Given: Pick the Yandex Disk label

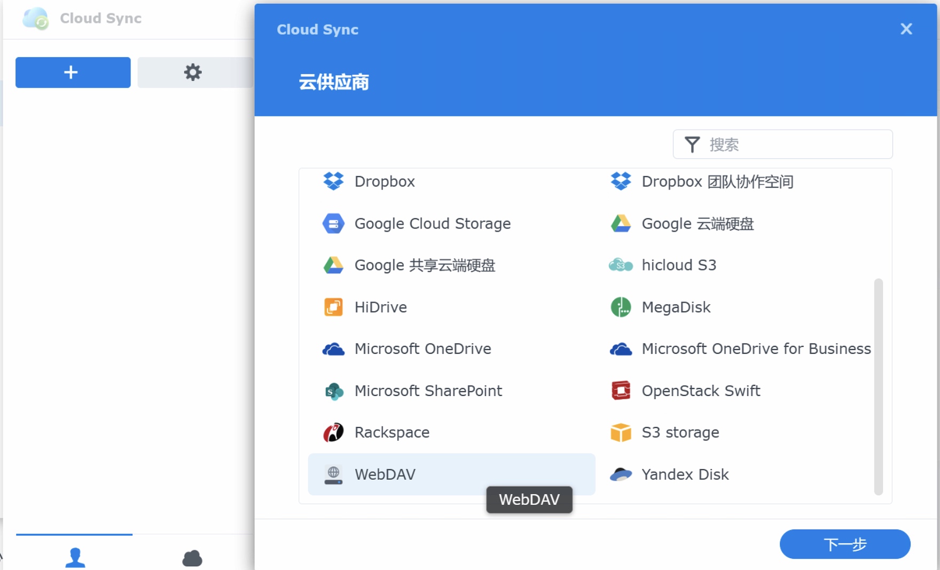Looking at the screenshot, I should 685,474.
